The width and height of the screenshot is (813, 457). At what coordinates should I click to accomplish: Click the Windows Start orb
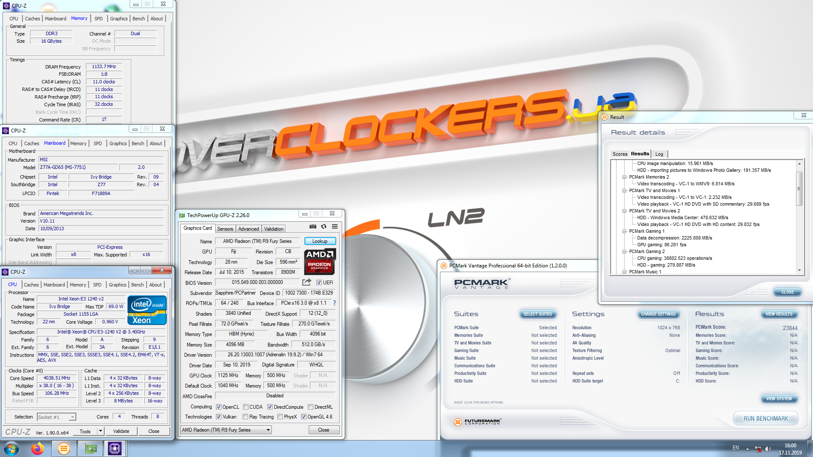coord(11,449)
